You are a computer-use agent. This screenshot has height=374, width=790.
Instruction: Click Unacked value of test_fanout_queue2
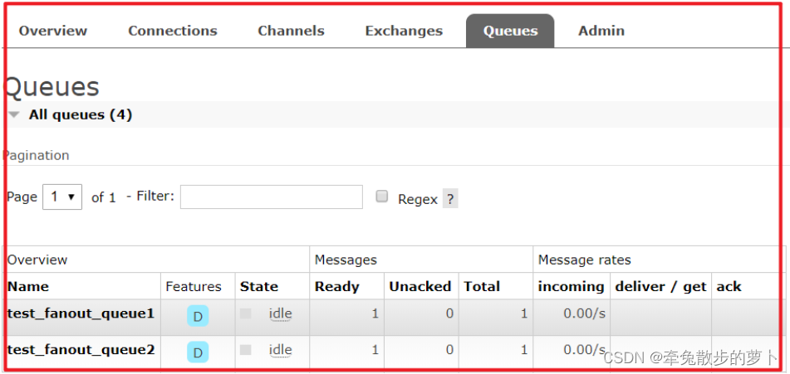pyautogui.click(x=449, y=350)
